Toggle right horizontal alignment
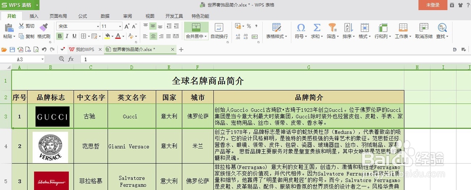The width and height of the screenshot is (471, 190). tap(161, 36)
